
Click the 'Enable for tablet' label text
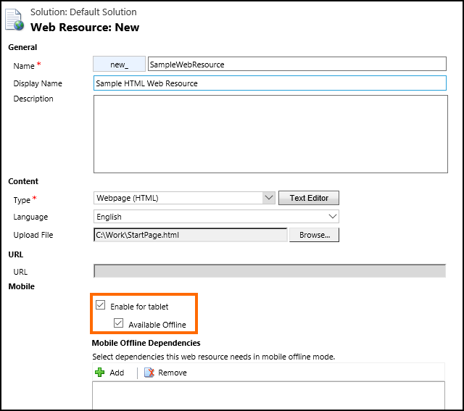click(139, 307)
